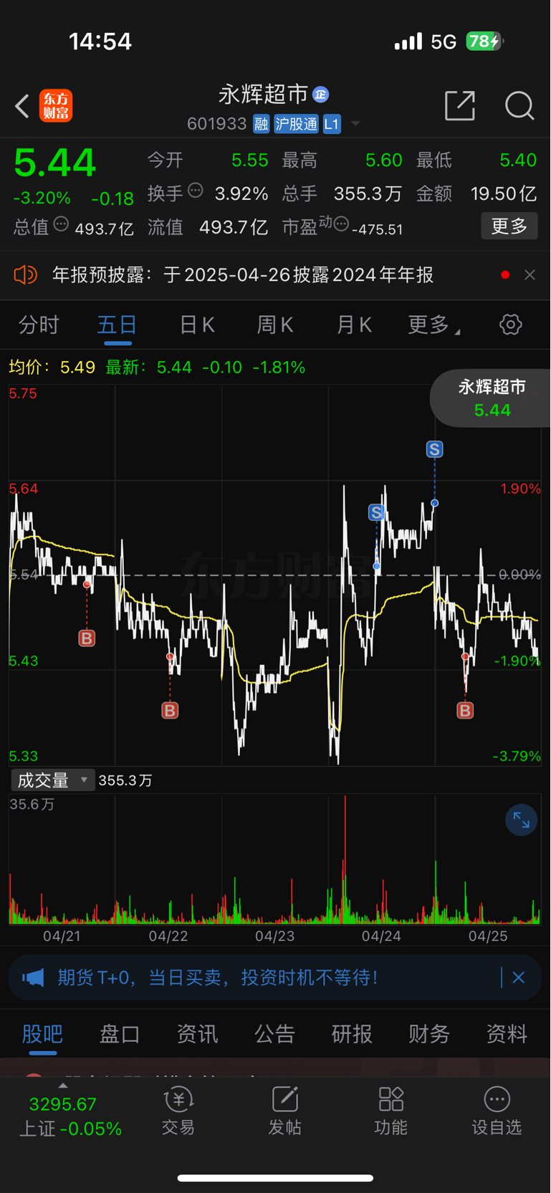551x1193 pixels.
Task: Tap info icon next to 总值
Action: tap(62, 224)
